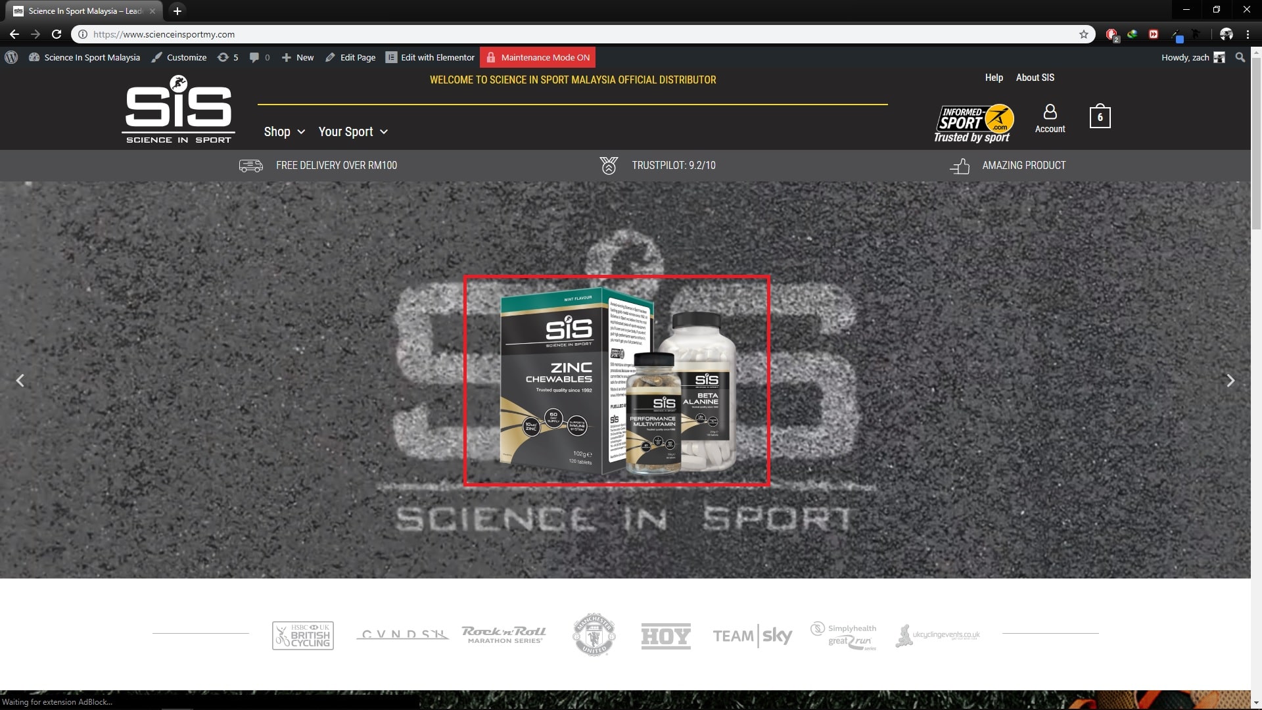Viewport: 1262px width, 710px height.
Task: Click the thumbs-up icon
Action: click(960, 166)
